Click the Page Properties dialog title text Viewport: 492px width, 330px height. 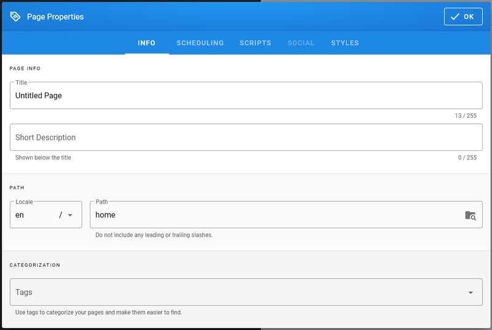[x=55, y=17]
